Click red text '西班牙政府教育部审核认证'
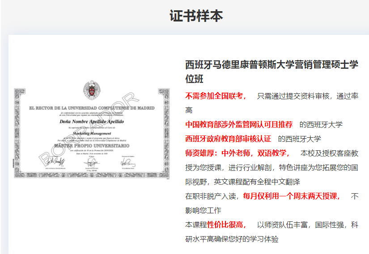Screen dimensions: 369x254 [x=228, y=139]
